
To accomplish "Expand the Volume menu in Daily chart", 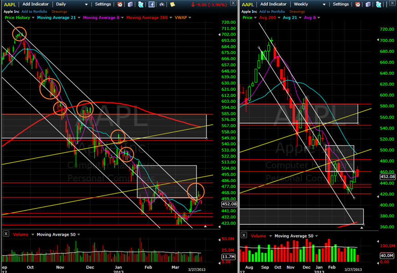I will (32, 235).
